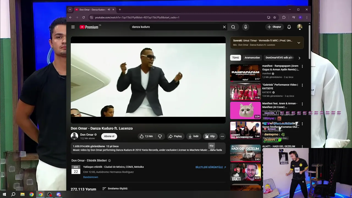Open the Chrome three-dot menu

click(x=307, y=17)
